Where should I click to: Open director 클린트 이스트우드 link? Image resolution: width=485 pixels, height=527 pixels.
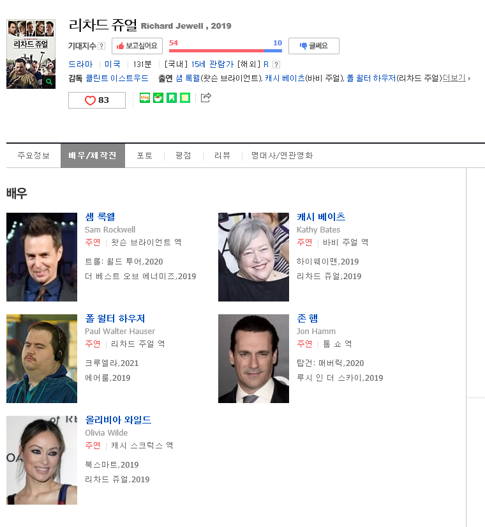pos(117,78)
